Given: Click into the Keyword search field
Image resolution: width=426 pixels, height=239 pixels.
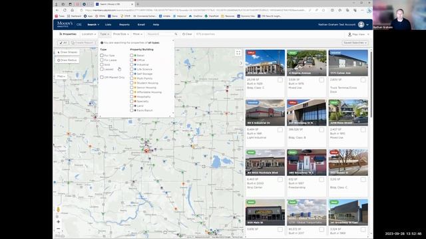Looking at the screenshot, I should (160, 34).
